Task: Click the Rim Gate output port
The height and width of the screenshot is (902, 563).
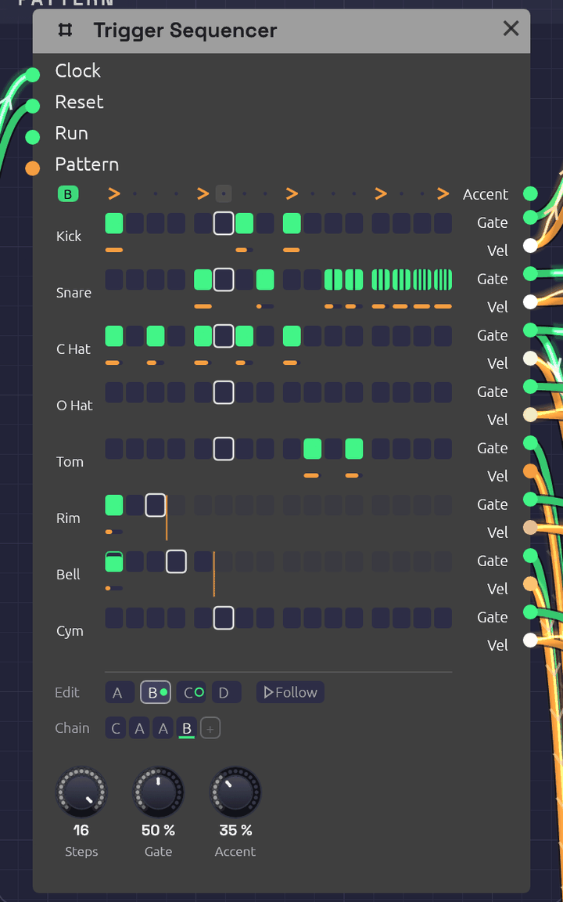Action: (530, 499)
